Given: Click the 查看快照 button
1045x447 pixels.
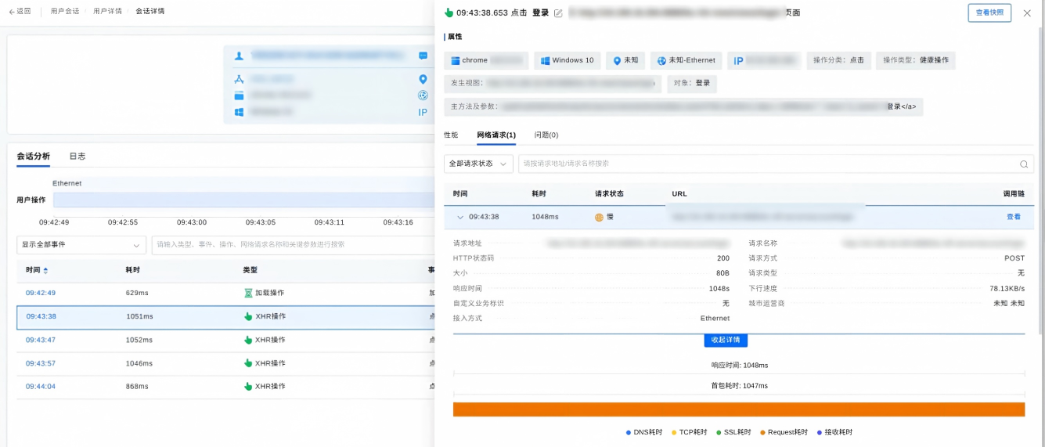Looking at the screenshot, I should tap(989, 13).
